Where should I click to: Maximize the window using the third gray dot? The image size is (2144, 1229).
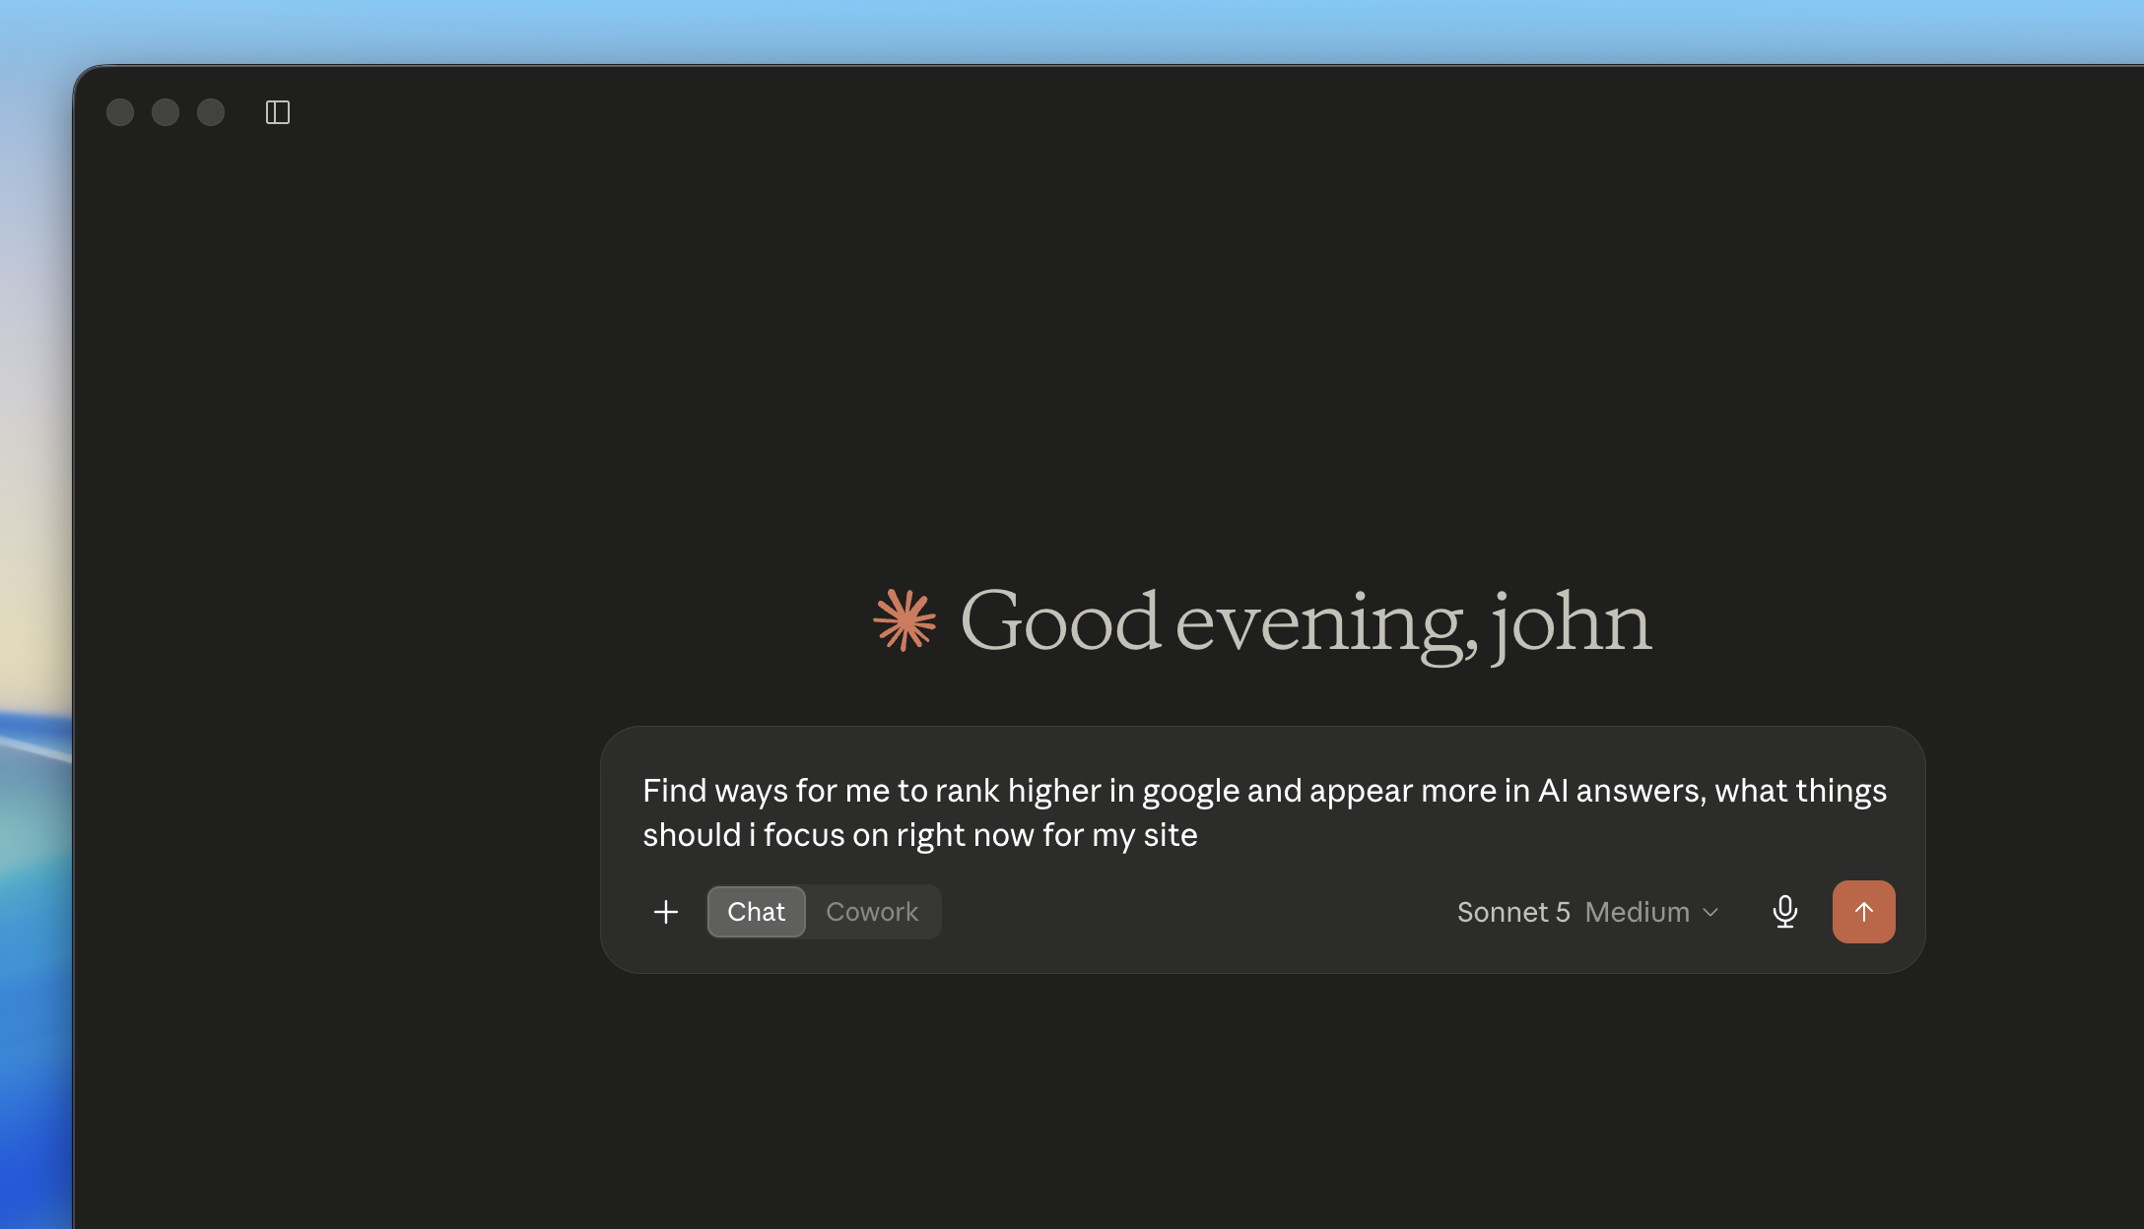click(211, 112)
